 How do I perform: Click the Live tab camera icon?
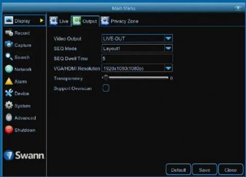(x=54, y=21)
